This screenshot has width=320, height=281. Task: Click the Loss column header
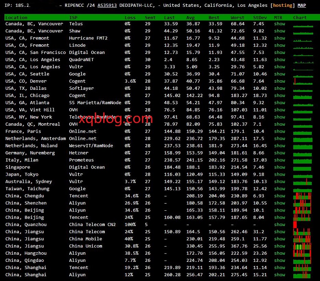[130, 18]
